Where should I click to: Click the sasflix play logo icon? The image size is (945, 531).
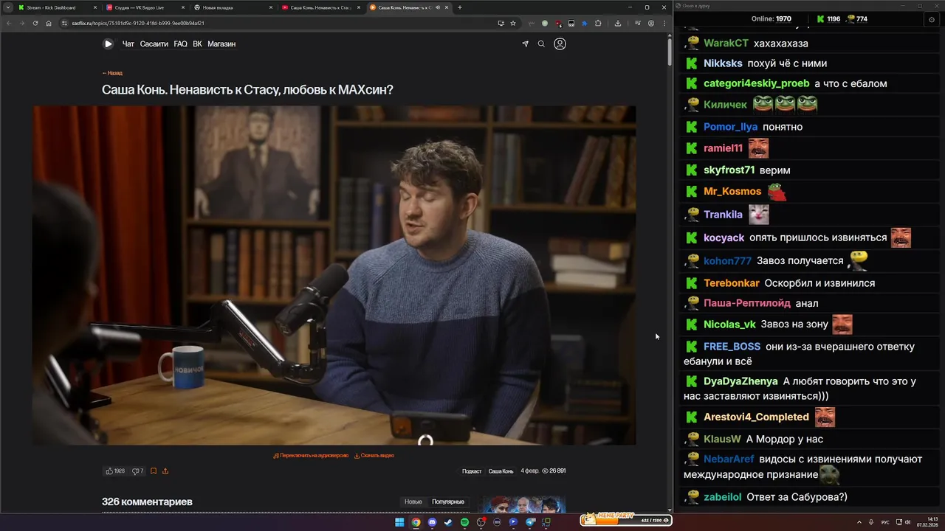(108, 44)
